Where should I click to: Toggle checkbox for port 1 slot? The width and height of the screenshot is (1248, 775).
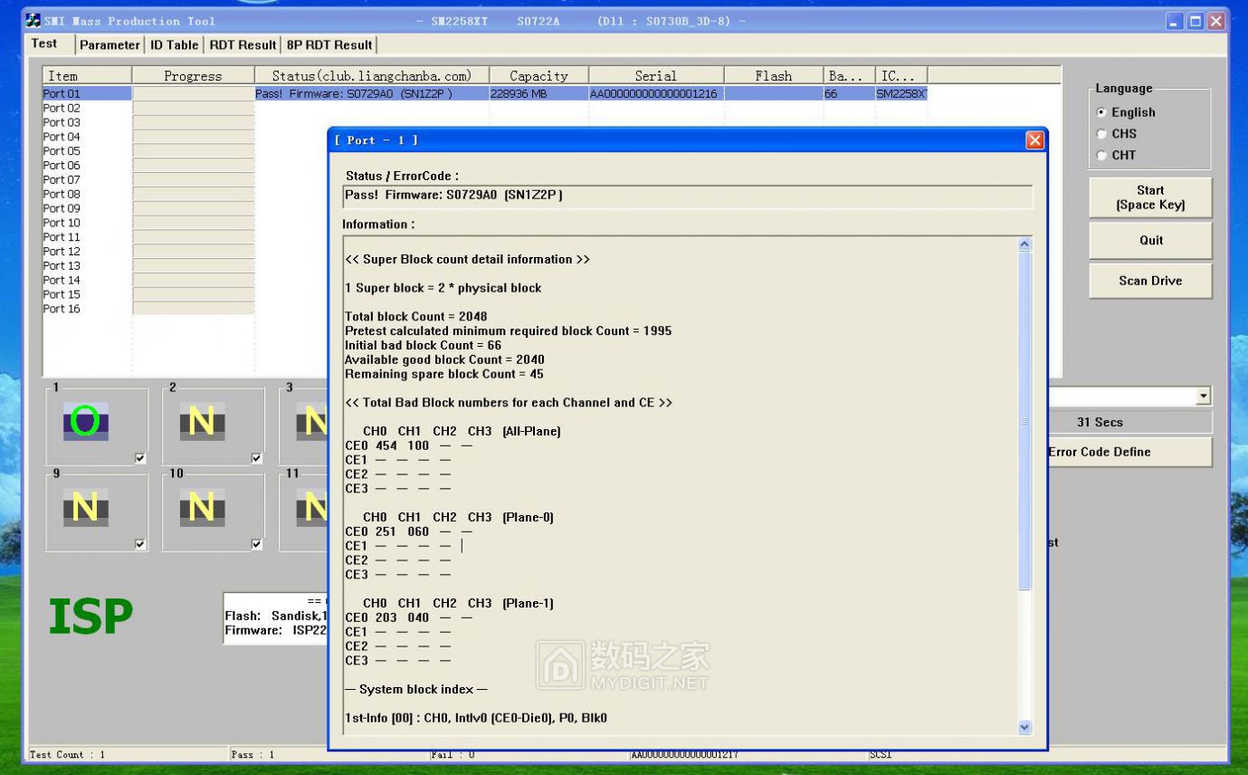tap(140, 458)
